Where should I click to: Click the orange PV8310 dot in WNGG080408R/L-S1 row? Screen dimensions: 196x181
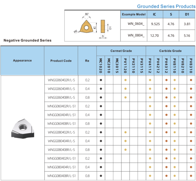tap(191, 176)
